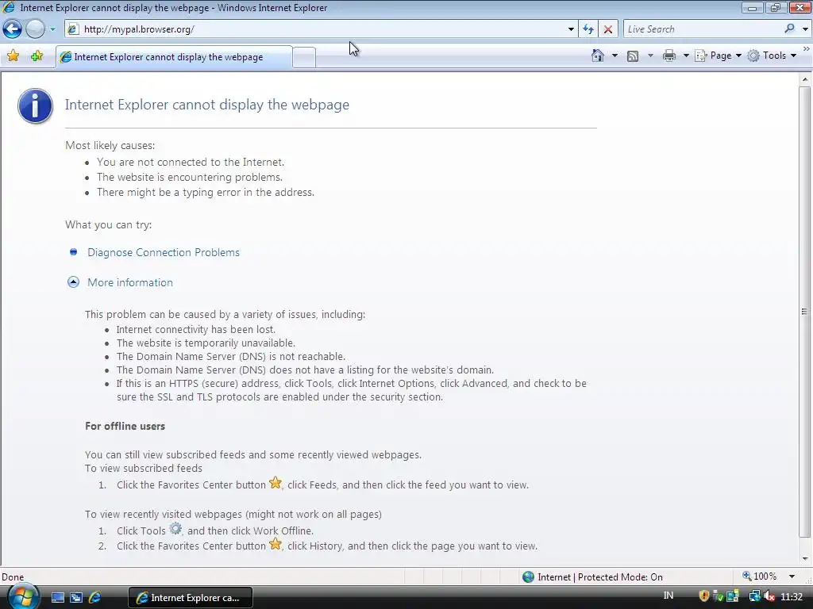Viewport: 813px width, 609px height.
Task: Open the Print dropdown arrow
Action: 685,56
